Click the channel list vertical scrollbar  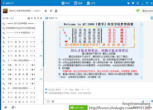tap(43, 44)
